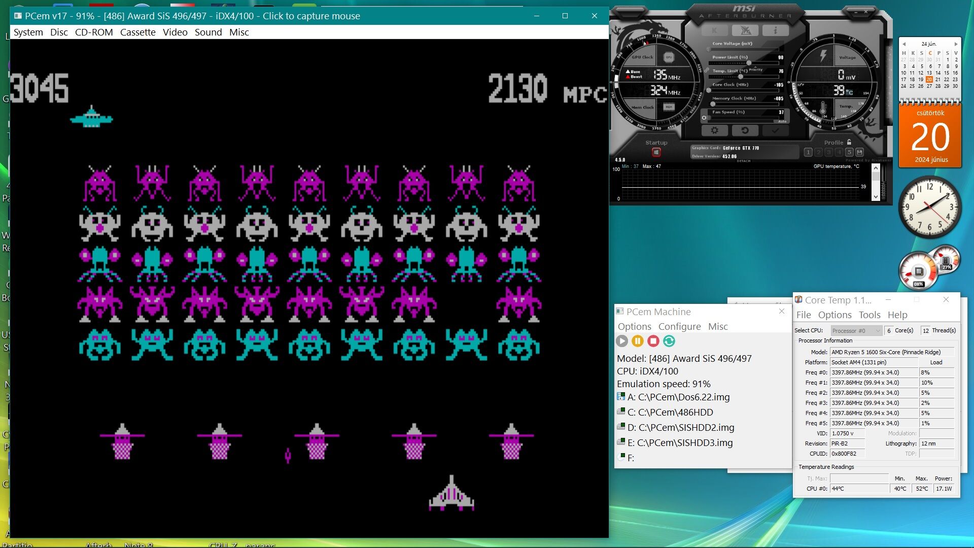Reset machine with the green refresh icon
Screen dimensions: 974x548
(x=669, y=341)
